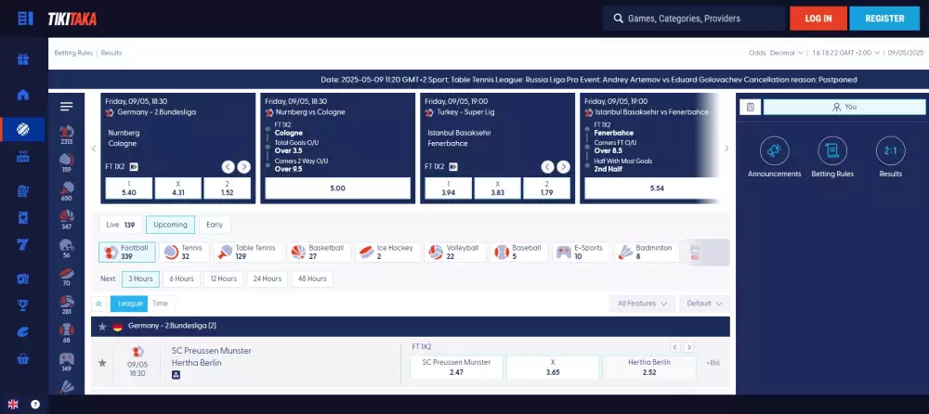The image size is (929, 414).
Task: Open the GMT +2:00 timezone dropdown
Action: pos(846,53)
